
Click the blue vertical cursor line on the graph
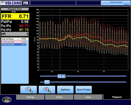click(60, 40)
